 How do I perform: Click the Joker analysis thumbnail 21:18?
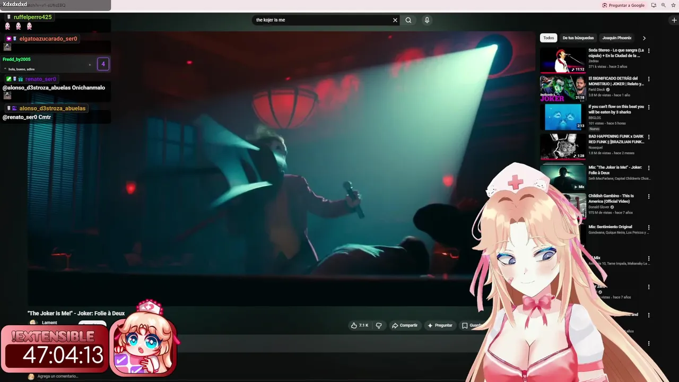(x=563, y=88)
